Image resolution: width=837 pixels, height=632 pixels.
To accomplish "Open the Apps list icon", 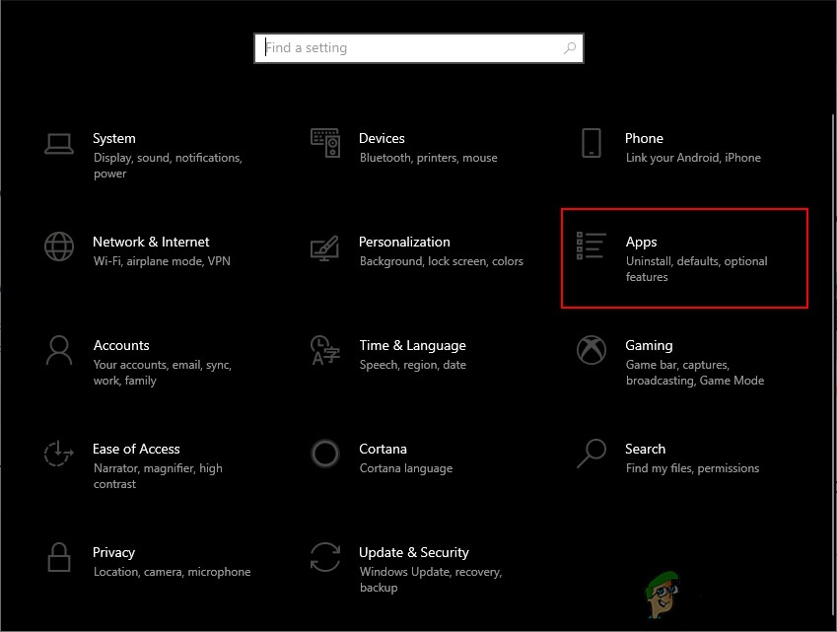I will point(592,246).
